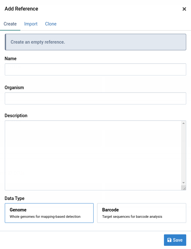The height and width of the screenshot is (249, 191).
Task: Click the Name field label
Action: coord(11,59)
